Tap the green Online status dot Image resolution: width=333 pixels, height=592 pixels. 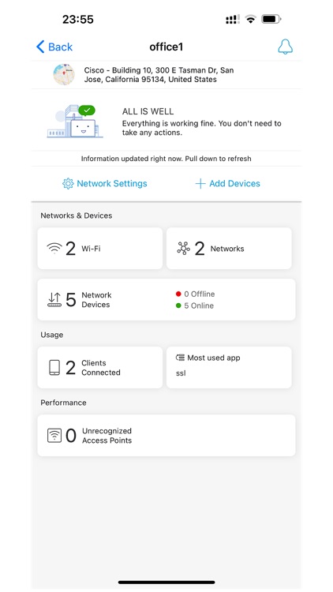coord(178,305)
